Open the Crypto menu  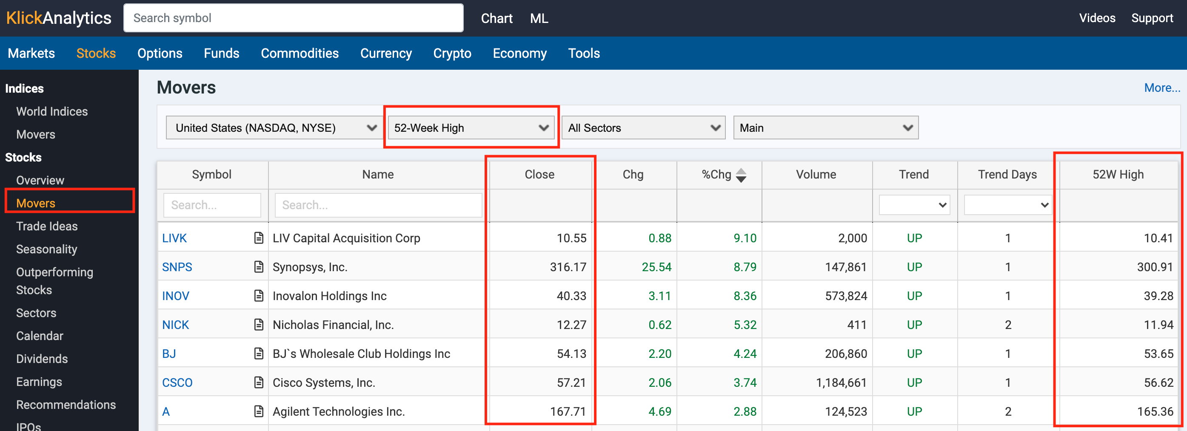coord(452,54)
